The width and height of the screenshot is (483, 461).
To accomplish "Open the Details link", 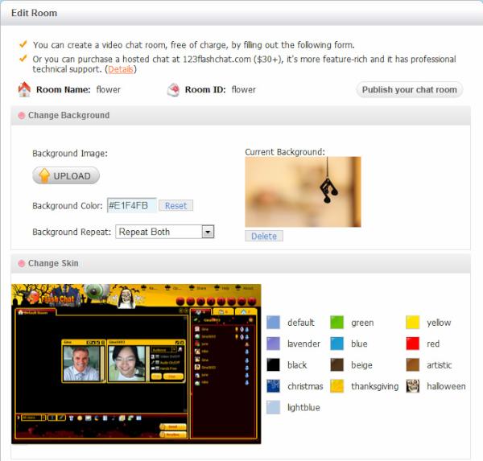I will pyautogui.click(x=121, y=69).
